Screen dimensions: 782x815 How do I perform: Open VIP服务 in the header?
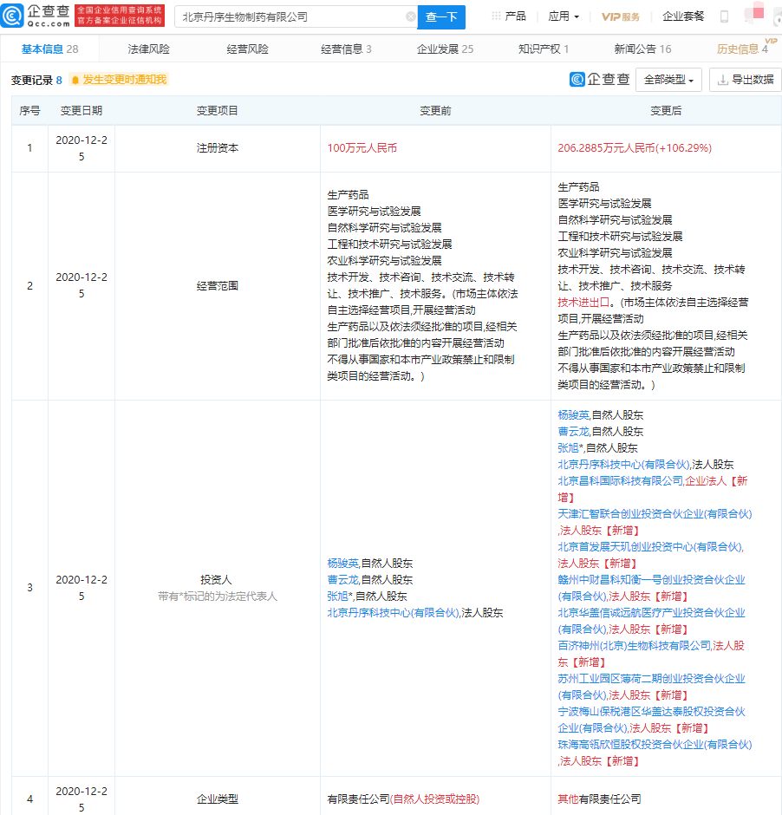tap(621, 16)
